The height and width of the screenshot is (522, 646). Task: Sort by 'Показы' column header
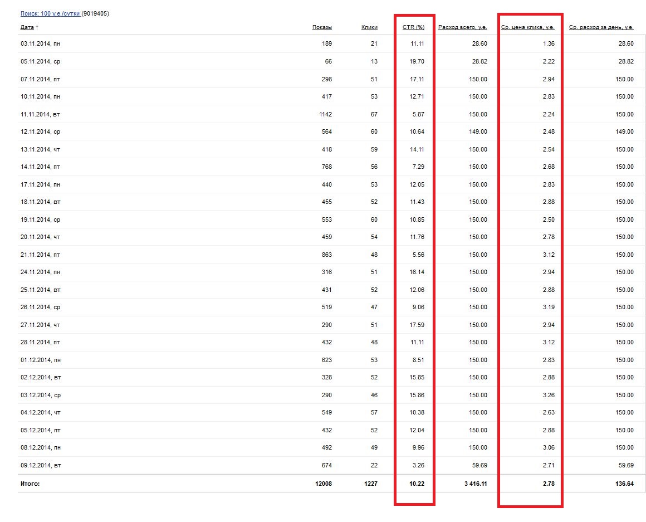click(x=322, y=27)
